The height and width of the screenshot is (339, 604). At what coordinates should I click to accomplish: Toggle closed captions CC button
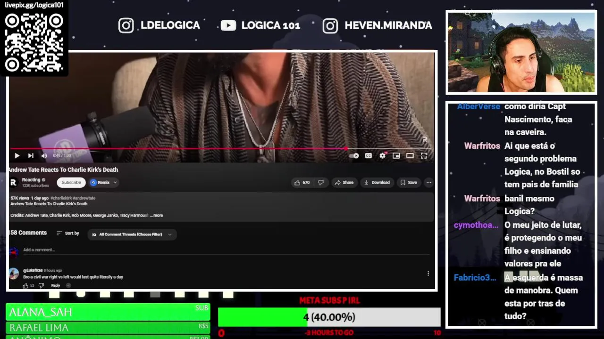coord(369,156)
